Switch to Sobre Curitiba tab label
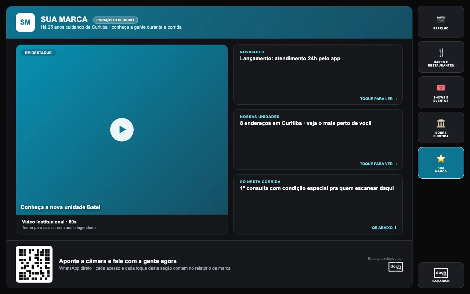 tap(441, 135)
